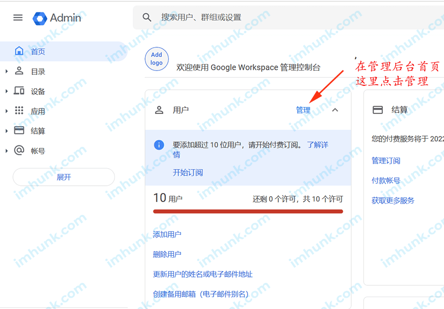Click '欢迎使用 Google Workspace 管理控制台' heading
The height and width of the screenshot is (309, 444).
[x=248, y=68]
